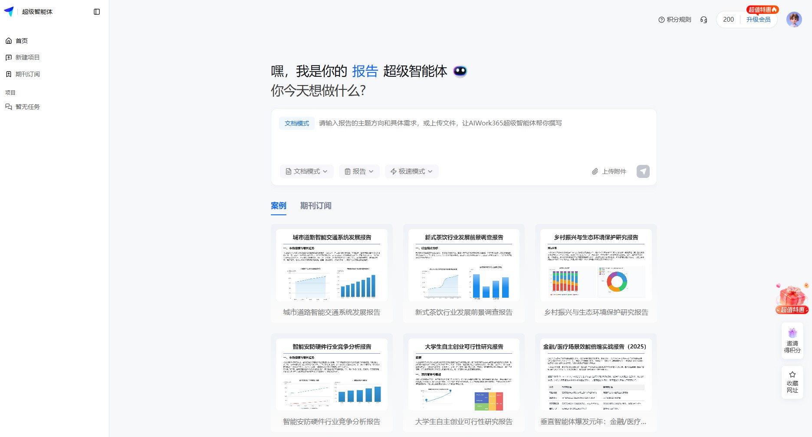
Task: Click the chat icon next to 暂无任务
Action: (x=9, y=107)
